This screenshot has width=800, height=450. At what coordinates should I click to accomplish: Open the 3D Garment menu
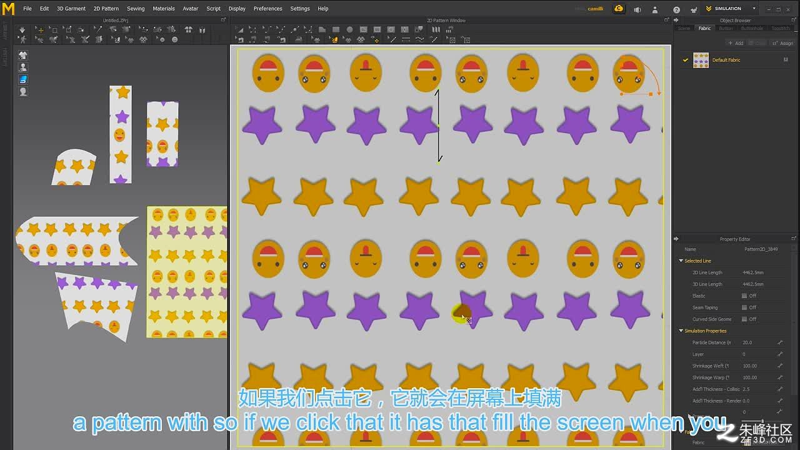71,9
